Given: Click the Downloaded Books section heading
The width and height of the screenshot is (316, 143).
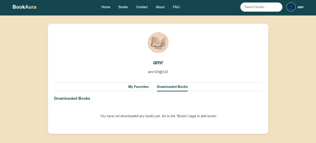Looking at the screenshot, I should pyautogui.click(x=72, y=98).
